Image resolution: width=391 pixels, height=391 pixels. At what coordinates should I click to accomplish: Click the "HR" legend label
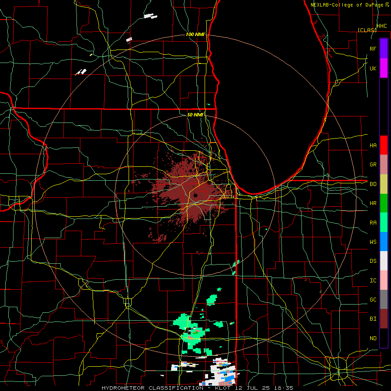coord(373,203)
